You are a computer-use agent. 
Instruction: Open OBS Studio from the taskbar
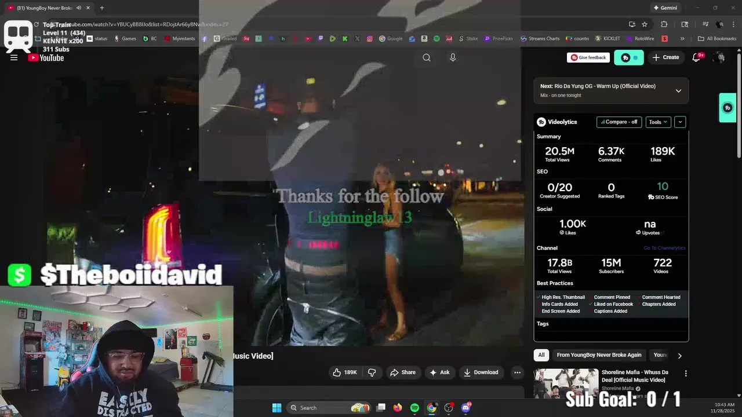click(x=448, y=408)
